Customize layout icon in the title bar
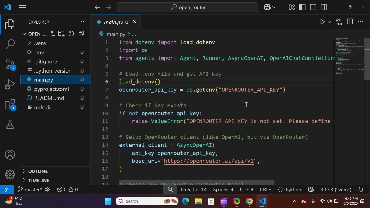Image resolution: width=370 pixels, height=208 pixels. click(292, 7)
